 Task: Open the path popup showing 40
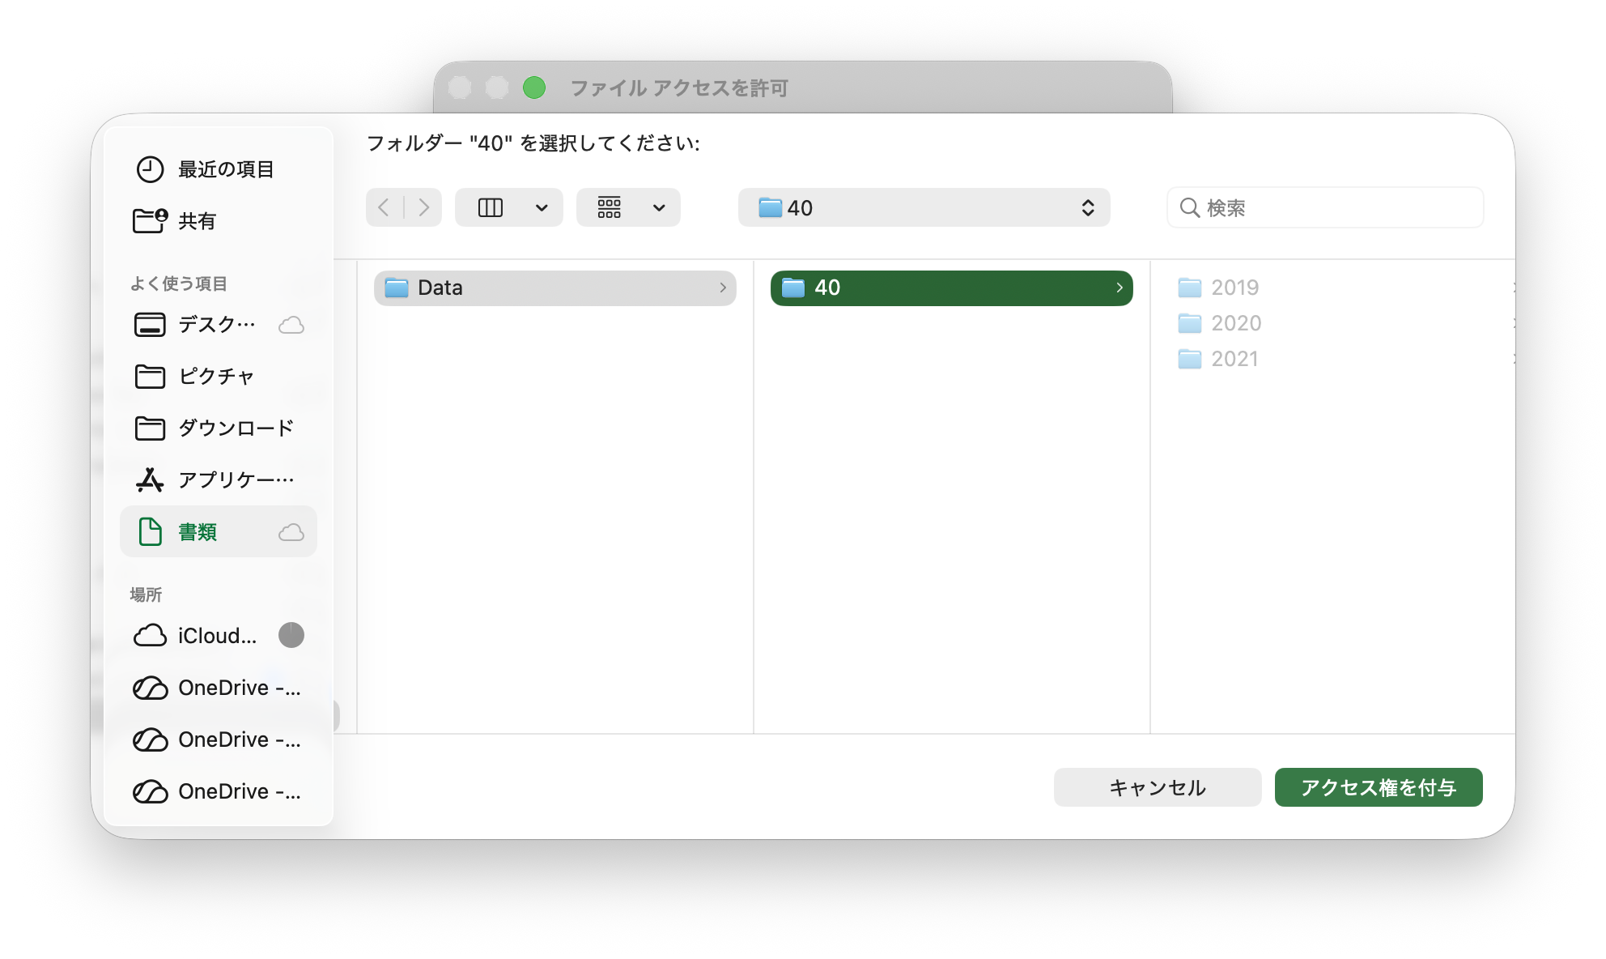pos(924,208)
